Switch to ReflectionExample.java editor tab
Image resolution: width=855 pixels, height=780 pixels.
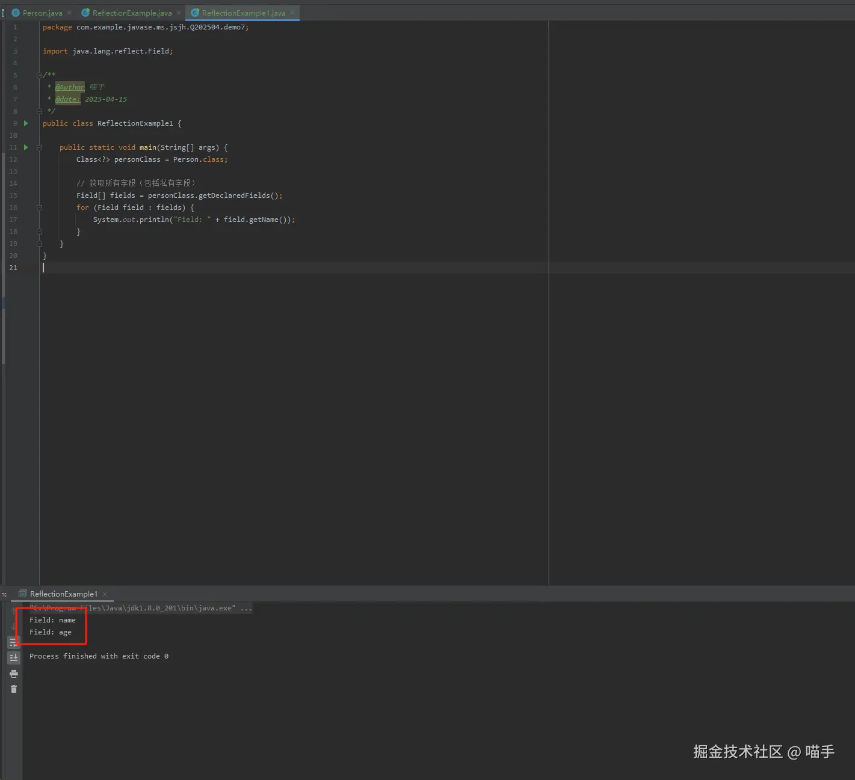point(132,13)
